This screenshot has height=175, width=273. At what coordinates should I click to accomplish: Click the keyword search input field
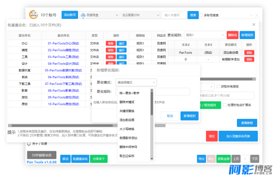174,15
